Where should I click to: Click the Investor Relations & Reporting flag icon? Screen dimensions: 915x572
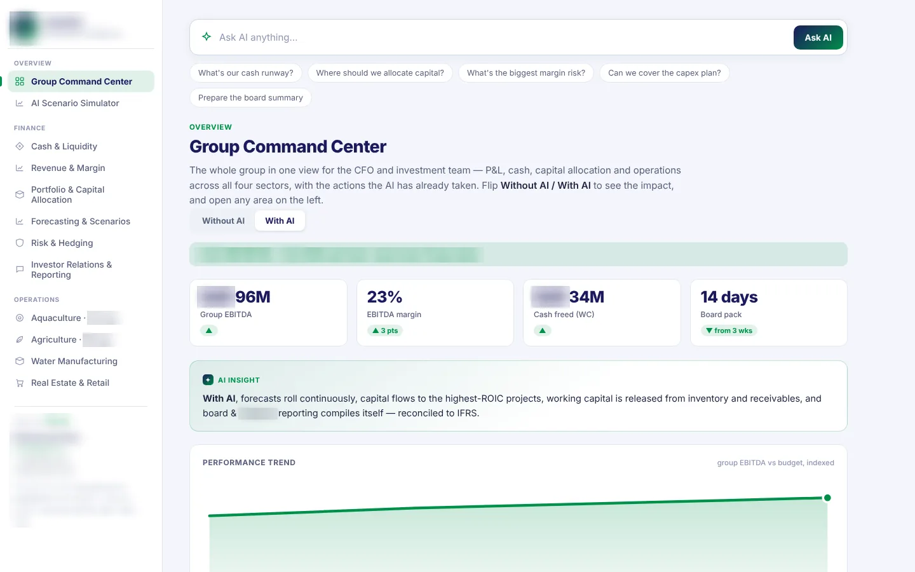point(20,269)
